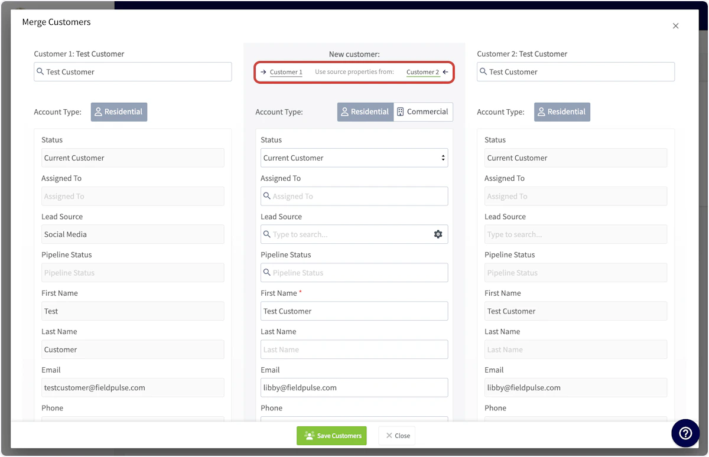
Task: Click Customer 2 First Name field
Action: tap(576, 311)
